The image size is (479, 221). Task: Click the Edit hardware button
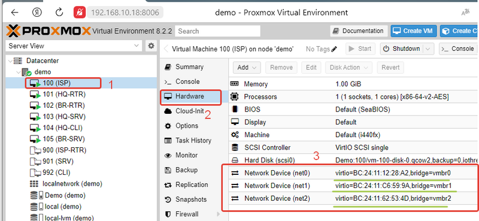tap(311, 68)
